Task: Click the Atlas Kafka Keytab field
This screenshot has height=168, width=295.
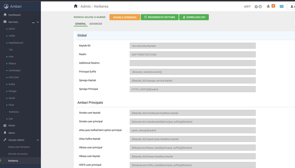Action: pyautogui.click(x=193, y=139)
